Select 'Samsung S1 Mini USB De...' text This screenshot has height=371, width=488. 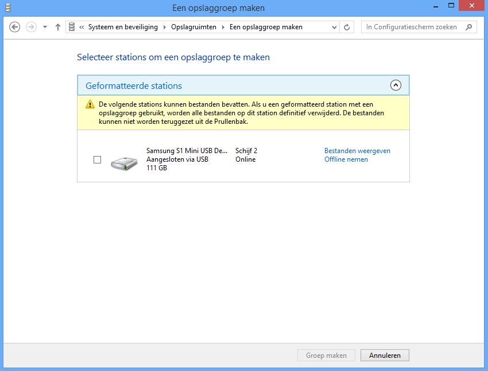pyautogui.click(x=187, y=151)
